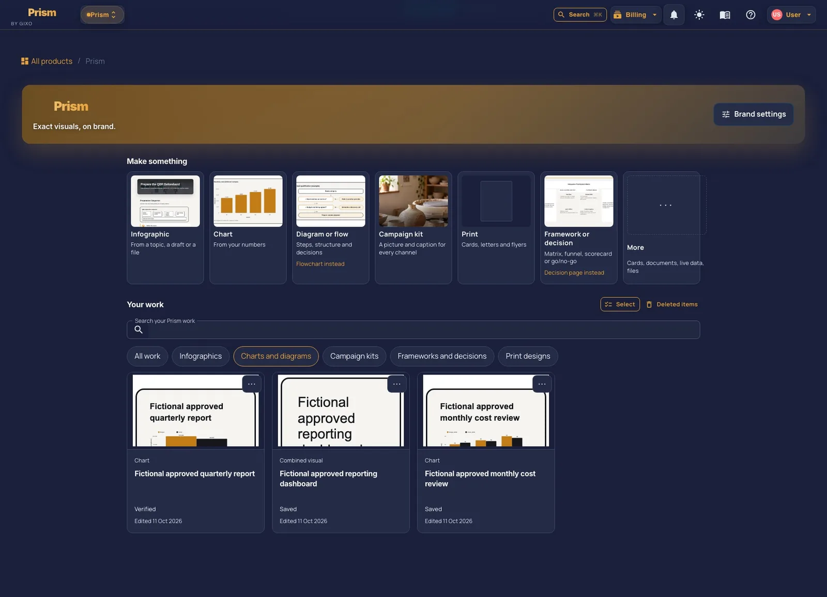Open the help question mark icon

click(751, 15)
